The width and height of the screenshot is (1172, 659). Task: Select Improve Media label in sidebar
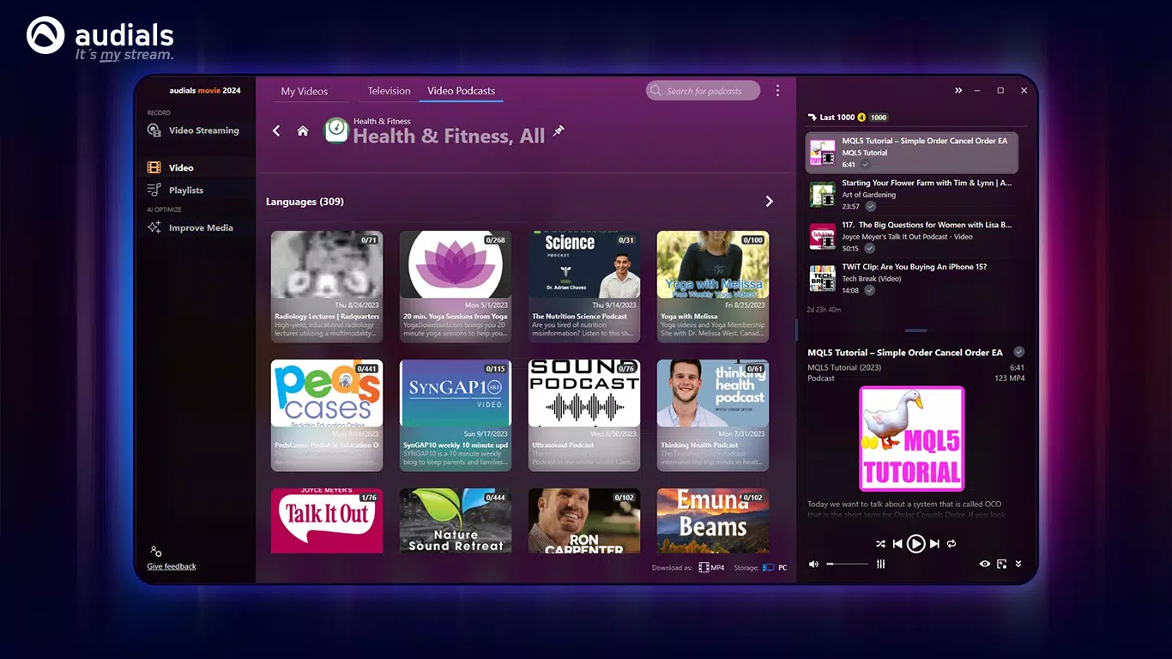pyautogui.click(x=201, y=228)
